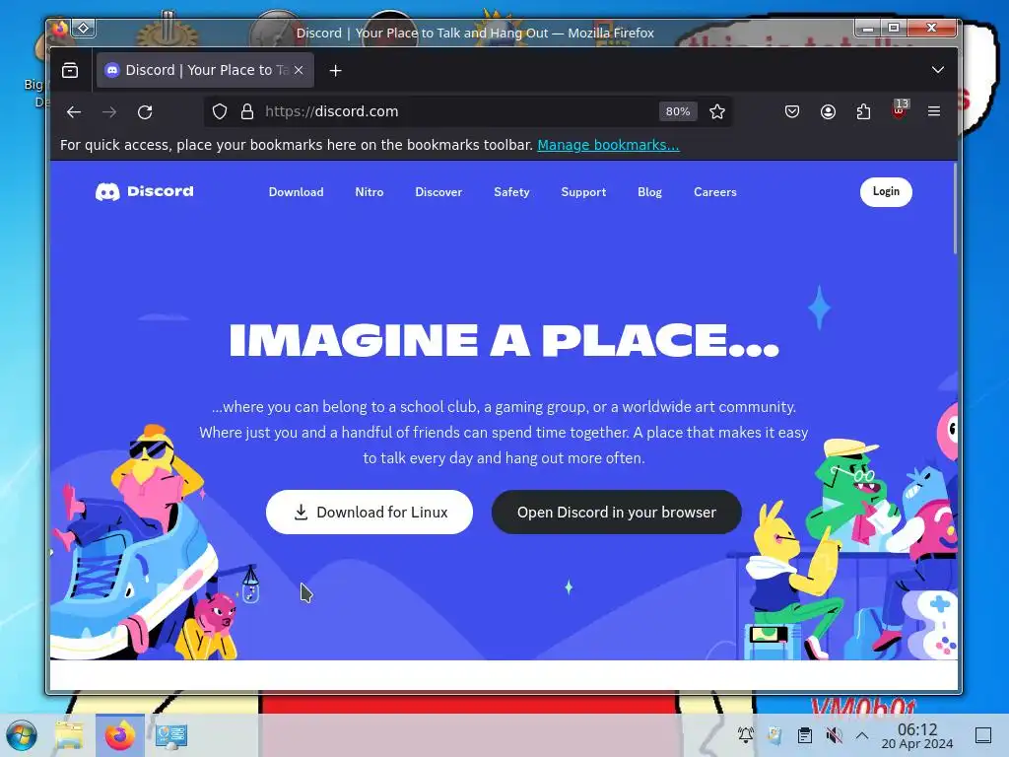This screenshot has height=757, width=1009.
Task: Open tracking protection shield info
Action: pos(220,111)
